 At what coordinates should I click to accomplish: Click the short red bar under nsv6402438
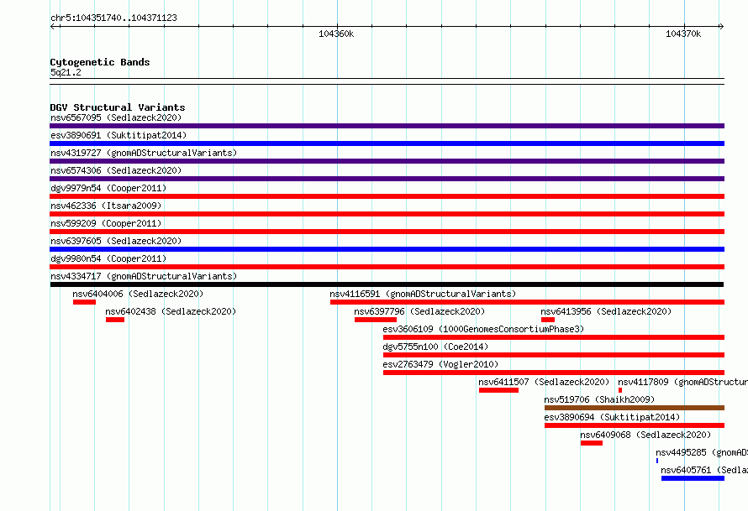click(115, 320)
